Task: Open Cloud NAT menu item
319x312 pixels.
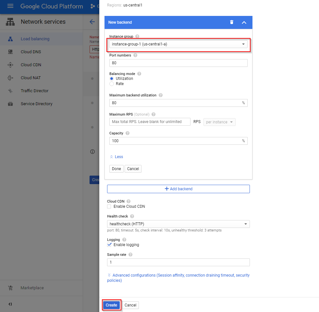Action: coord(42,78)
